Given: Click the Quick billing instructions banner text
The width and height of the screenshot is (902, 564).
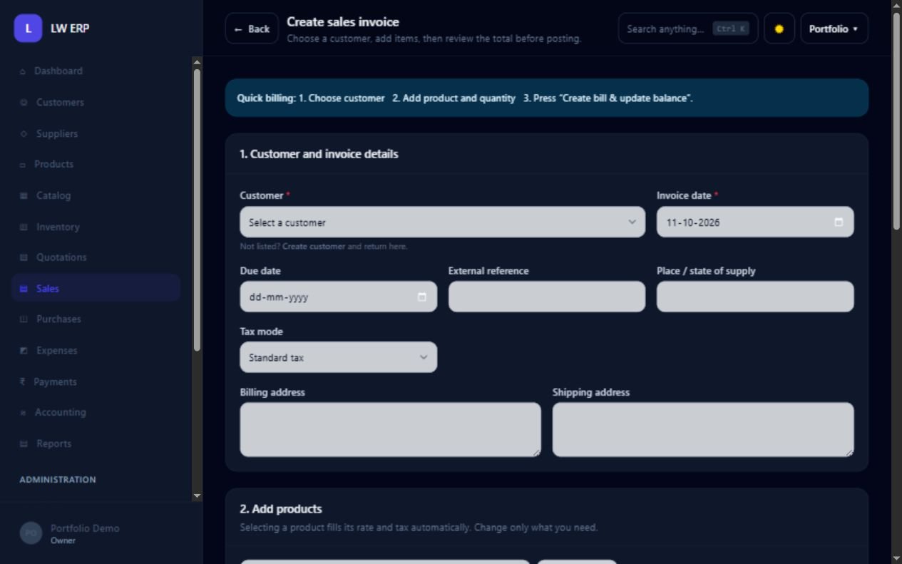Looking at the screenshot, I should coord(465,98).
